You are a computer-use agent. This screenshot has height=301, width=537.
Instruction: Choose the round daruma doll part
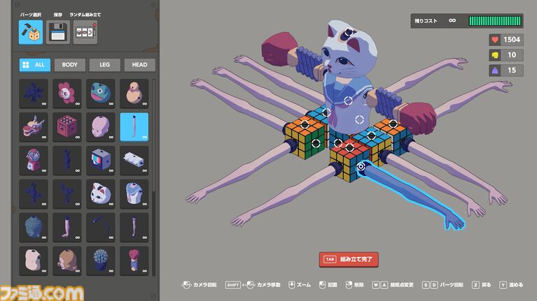(x=134, y=94)
